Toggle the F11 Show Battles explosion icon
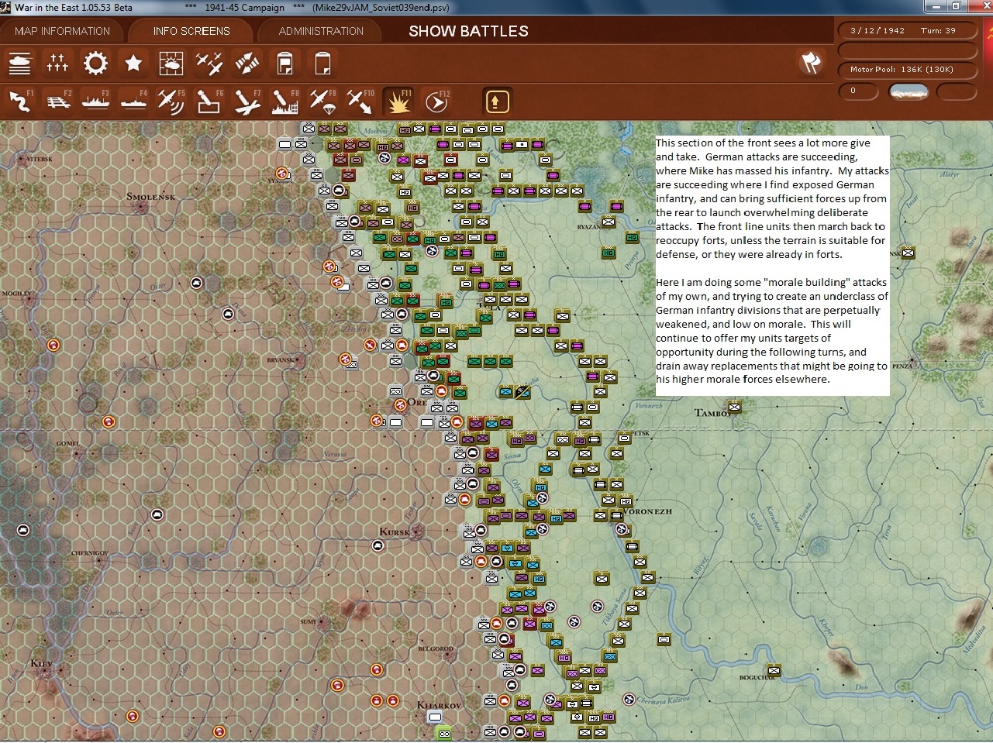993x743 pixels. tap(399, 101)
